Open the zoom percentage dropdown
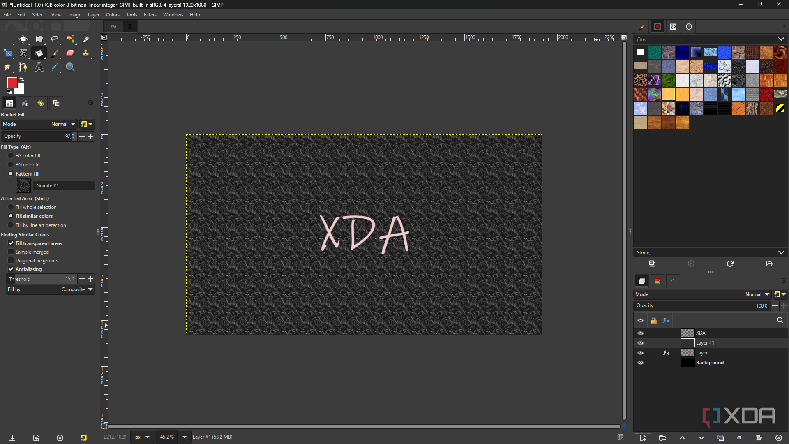789x444 pixels. (185, 437)
